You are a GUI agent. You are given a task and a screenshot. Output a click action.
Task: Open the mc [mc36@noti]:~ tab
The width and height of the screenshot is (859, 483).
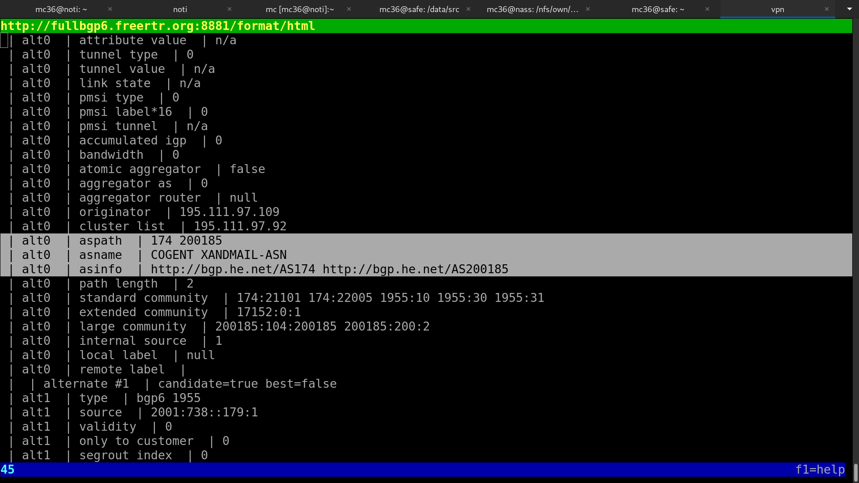(300, 9)
